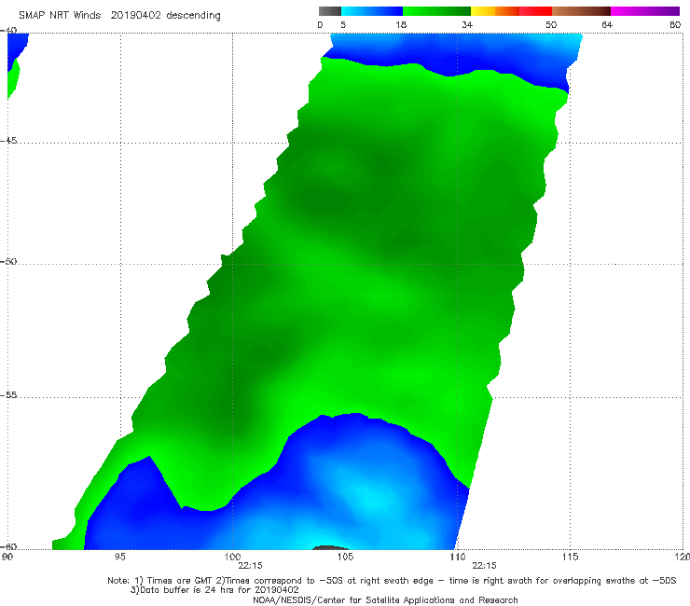Click the cyan low-wind area inside the southern blue region
Viewport: 690px width, 606px height.
pyautogui.click(x=372, y=495)
